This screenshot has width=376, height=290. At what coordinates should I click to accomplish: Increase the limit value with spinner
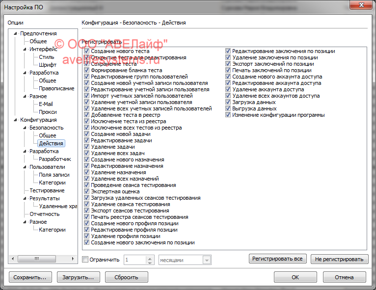tap(150, 258)
